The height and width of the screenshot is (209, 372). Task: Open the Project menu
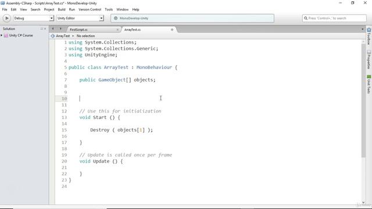click(49, 9)
